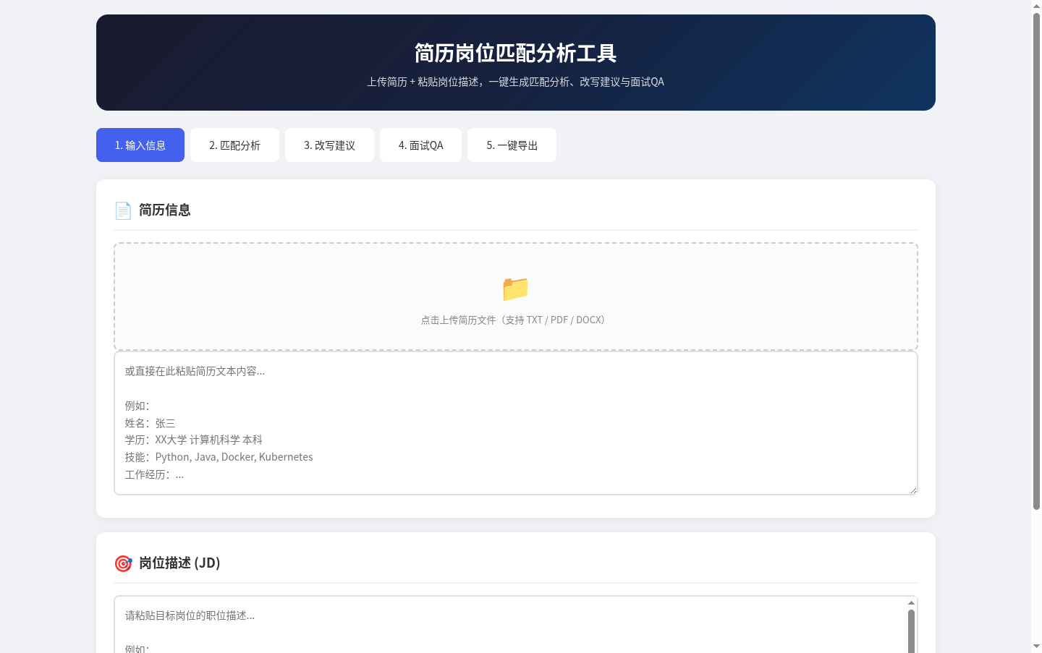The image size is (1042, 653).
Task: Click the page scrollbar up arrow
Action: (1036, 6)
